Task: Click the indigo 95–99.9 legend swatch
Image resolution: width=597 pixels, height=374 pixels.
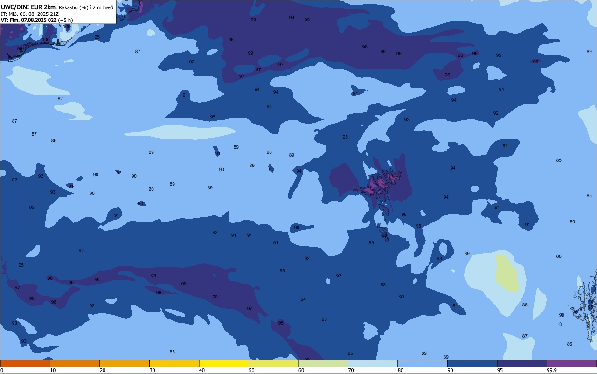Action: tap(522, 363)
